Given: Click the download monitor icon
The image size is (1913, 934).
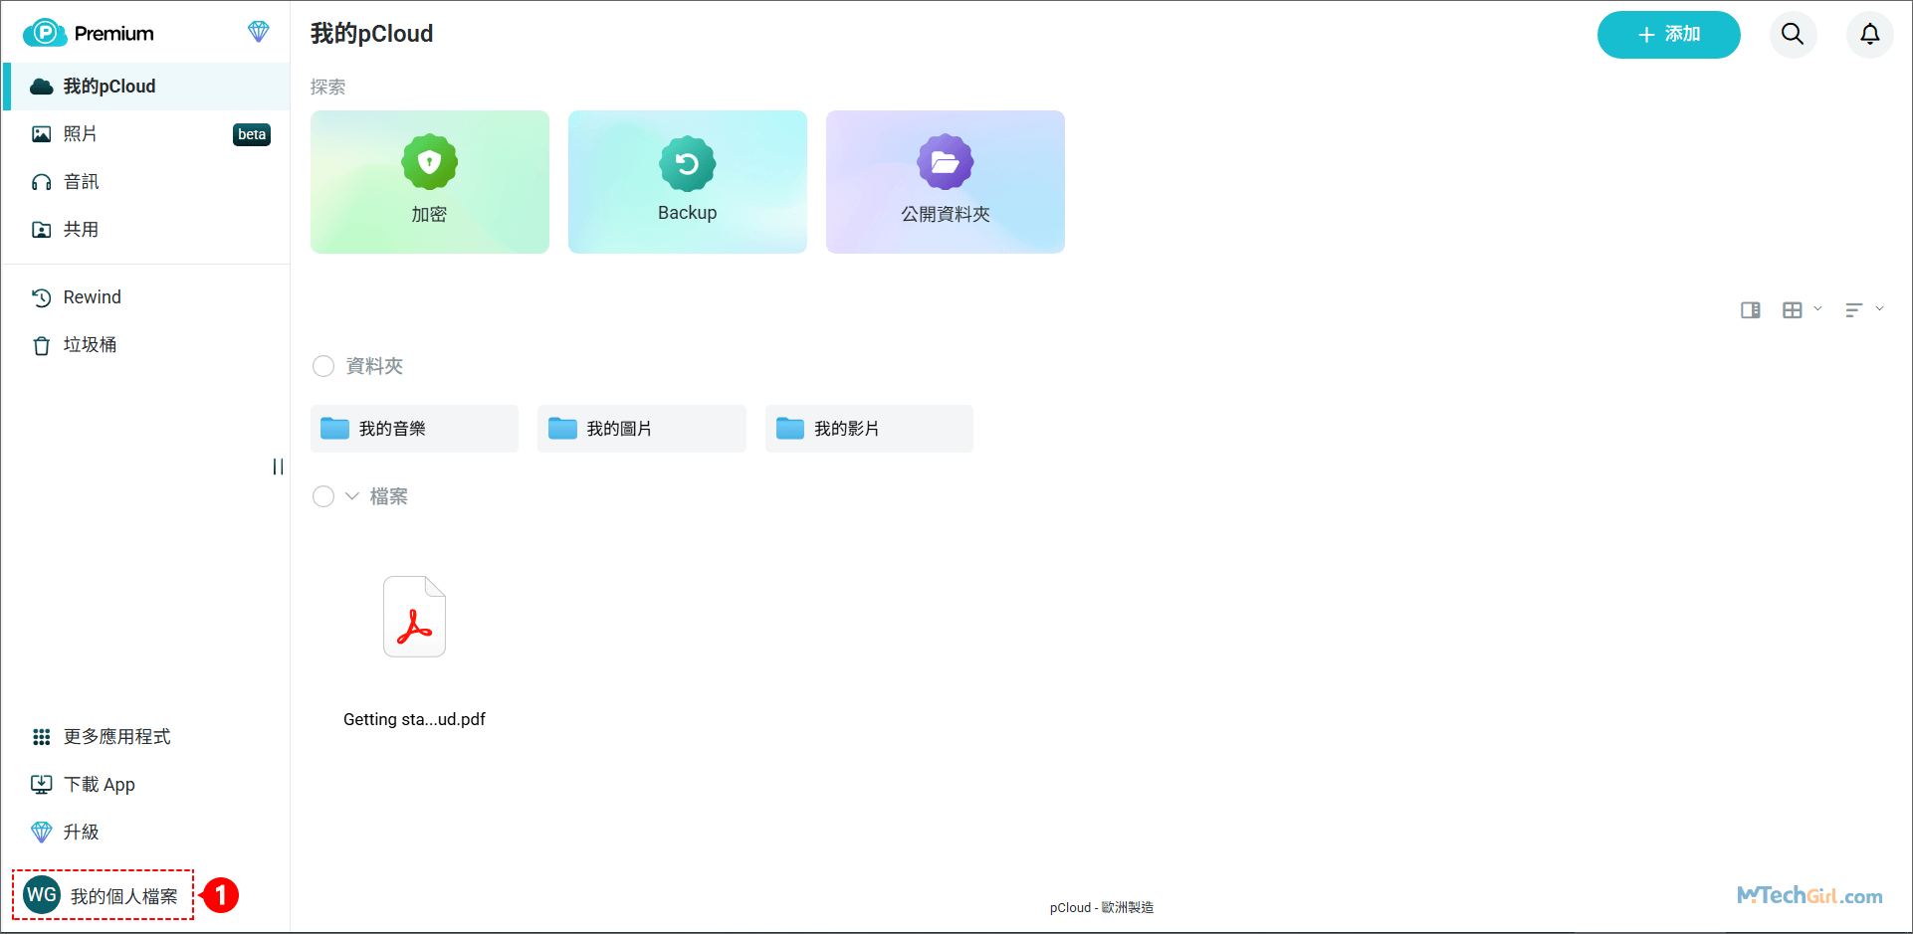Looking at the screenshot, I should click(x=42, y=785).
